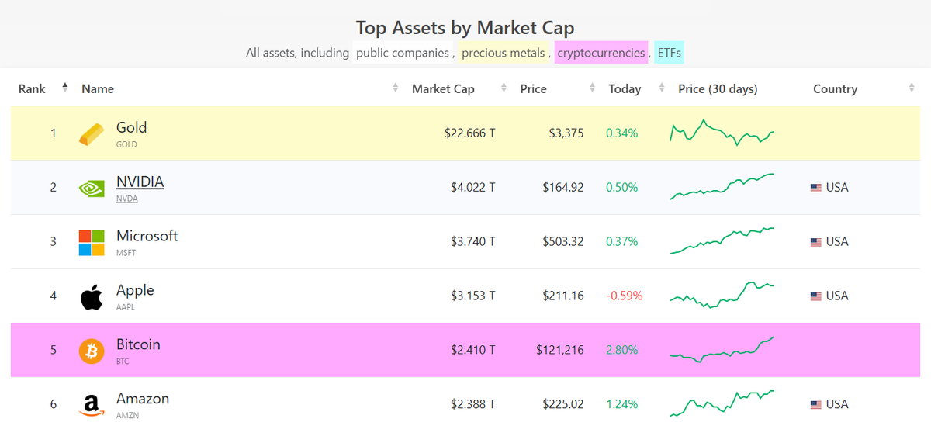Click the NVDA ticker symbol
The image size is (931, 429).
click(x=127, y=199)
